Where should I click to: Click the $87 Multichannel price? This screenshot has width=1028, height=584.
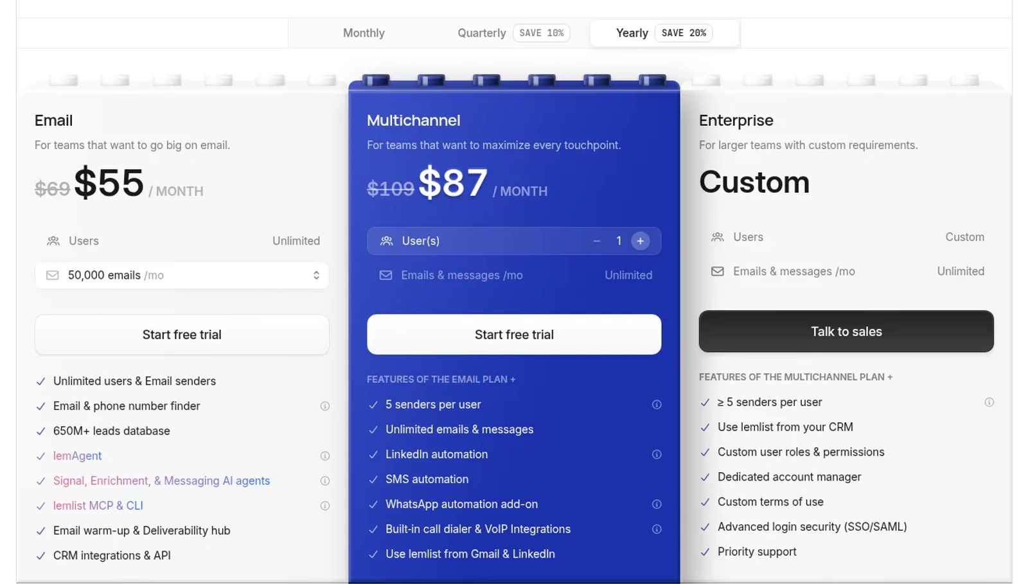[x=453, y=183]
